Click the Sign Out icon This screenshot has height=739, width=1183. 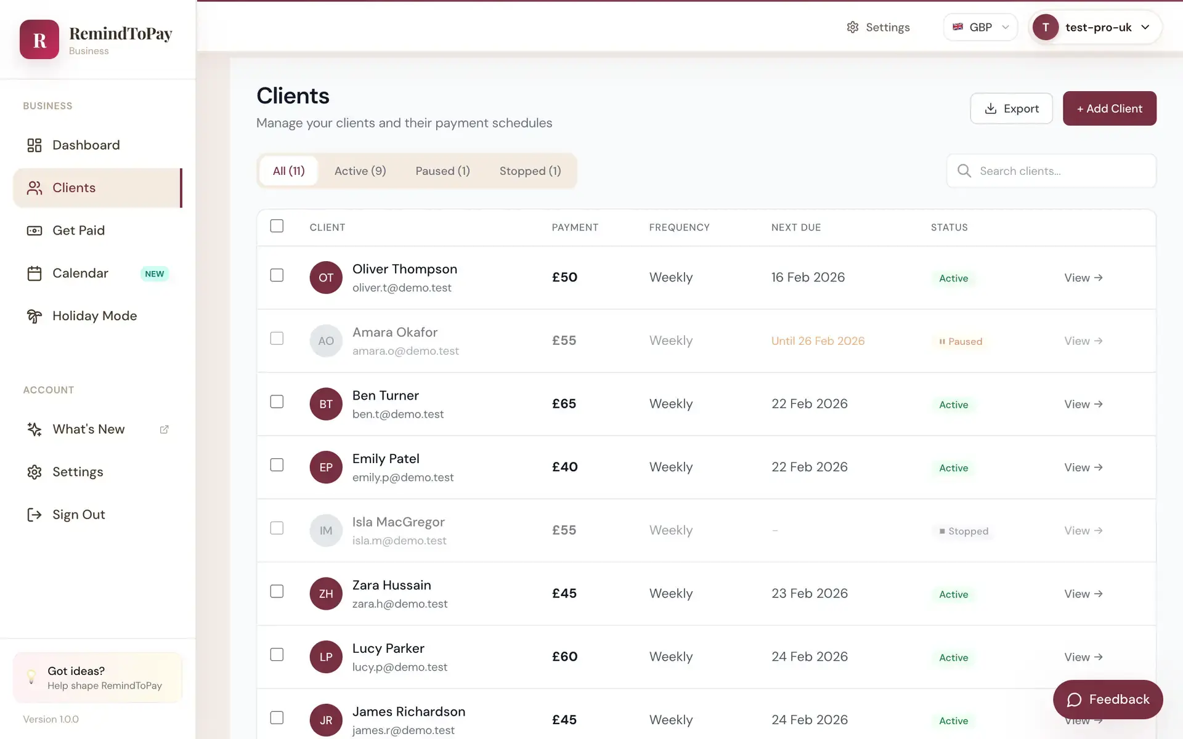coord(35,515)
